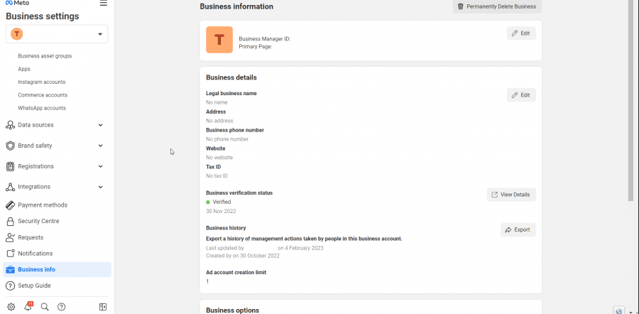Image resolution: width=639 pixels, height=314 pixels.
Task: Open the search magnifier icon
Action: tap(45, 307)
